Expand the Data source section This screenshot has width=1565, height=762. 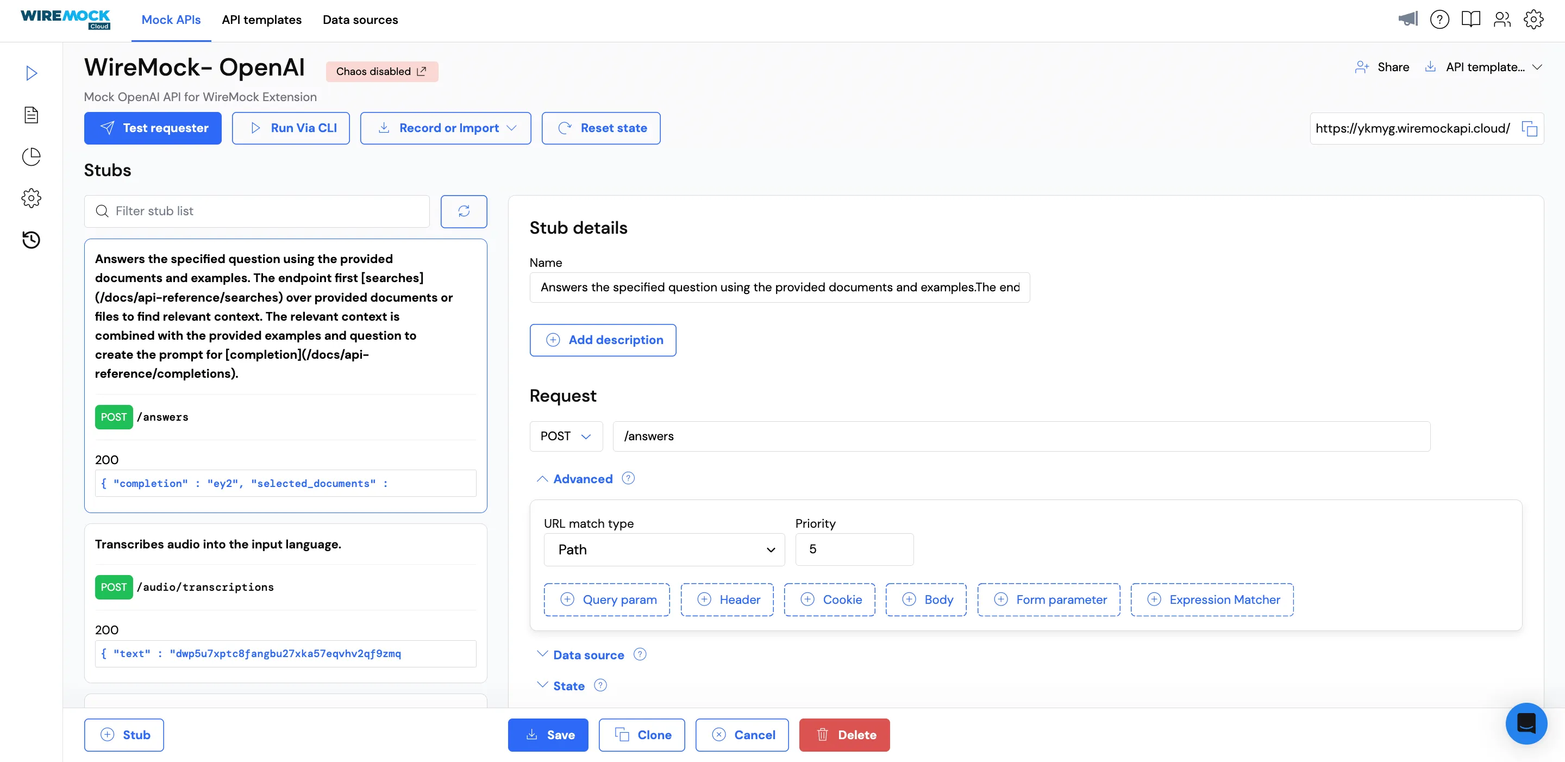pyautogui.click(x=588, y=655)
